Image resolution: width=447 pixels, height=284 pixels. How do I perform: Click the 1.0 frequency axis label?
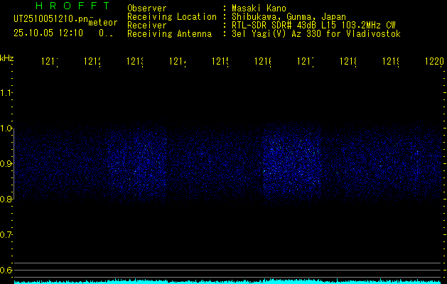coord(6,129)
